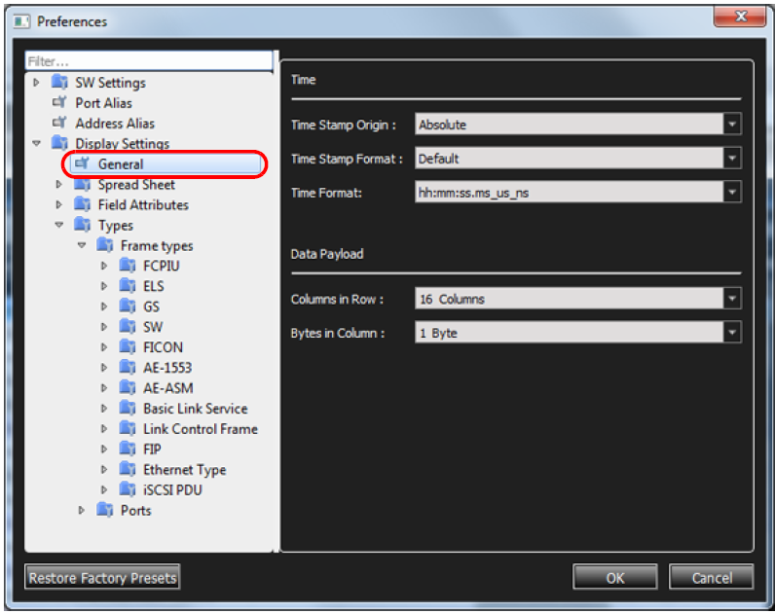Click the AE-ASM folder icon
Image resolution: width=775 pixels, height=613 pixels.
tap(128, 388)
